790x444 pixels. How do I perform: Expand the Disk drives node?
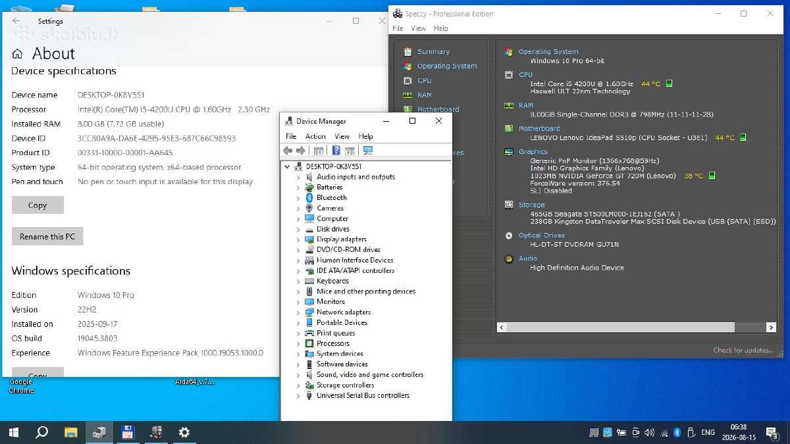tap(298, 230)
